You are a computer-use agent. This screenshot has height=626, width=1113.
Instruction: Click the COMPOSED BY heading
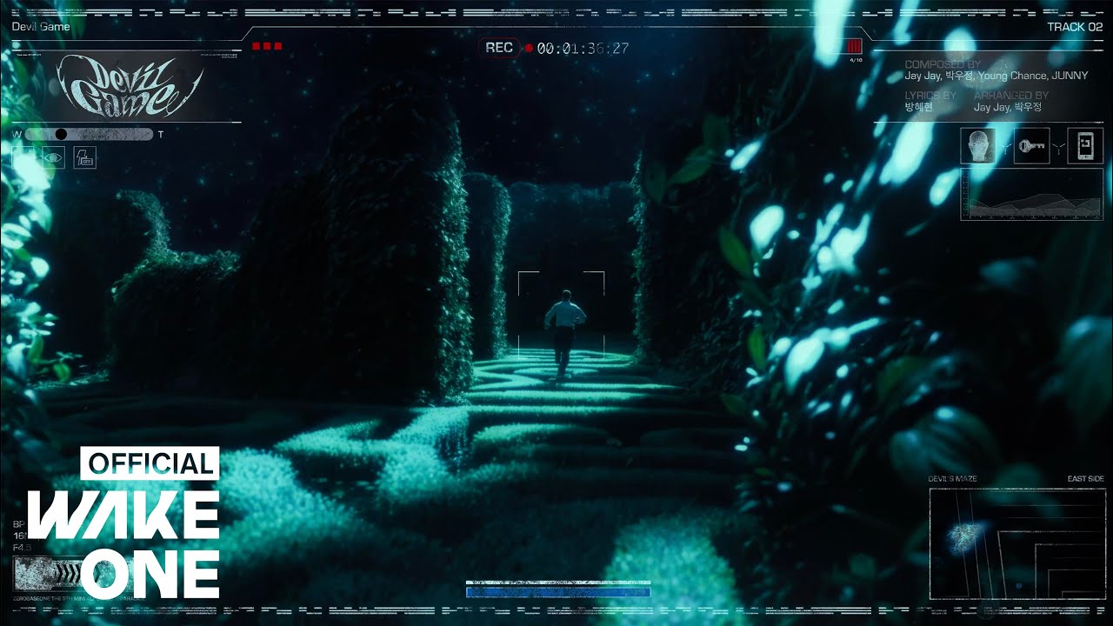943,65
